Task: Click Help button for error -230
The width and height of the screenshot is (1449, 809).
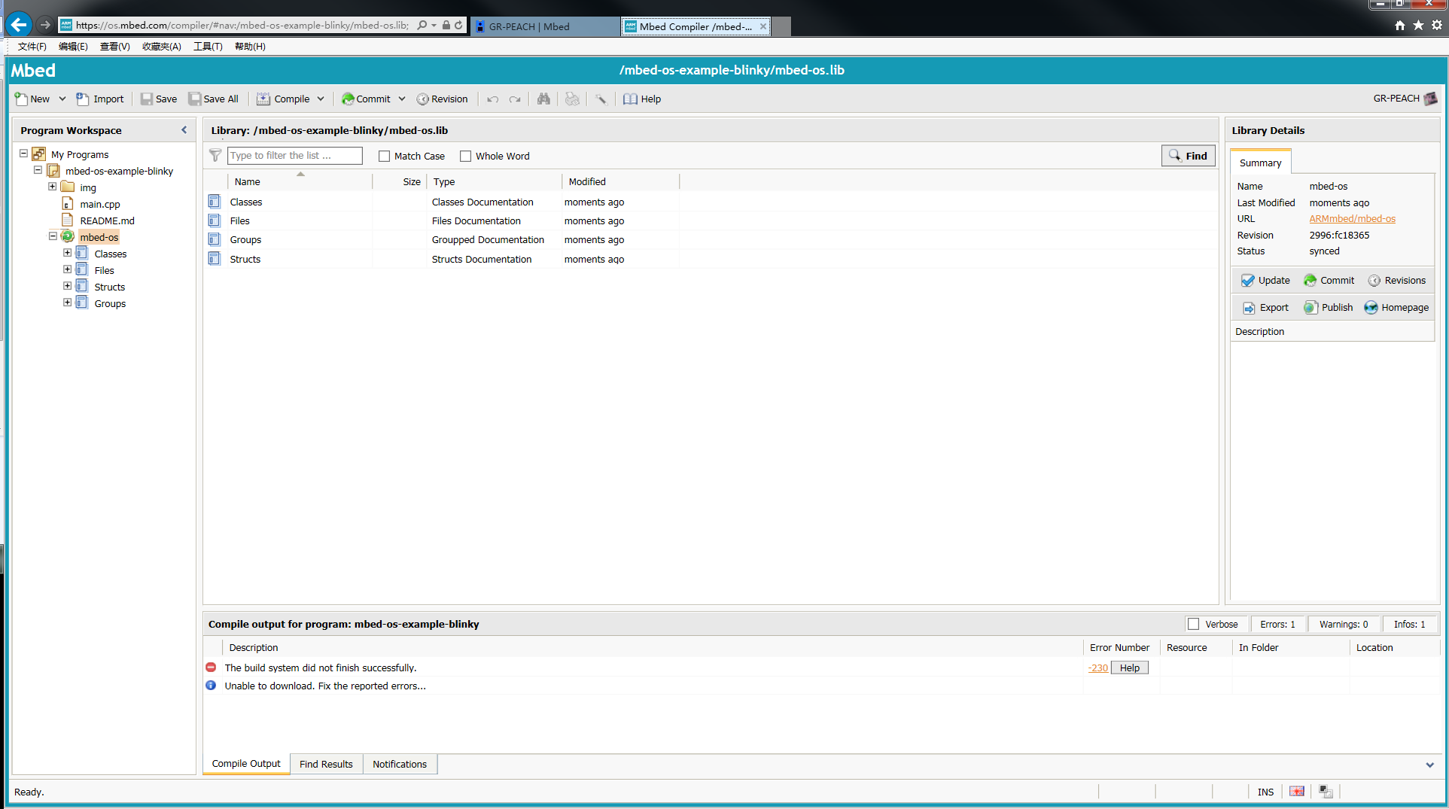Action: pyautogui.click(x=1129, y=668)
